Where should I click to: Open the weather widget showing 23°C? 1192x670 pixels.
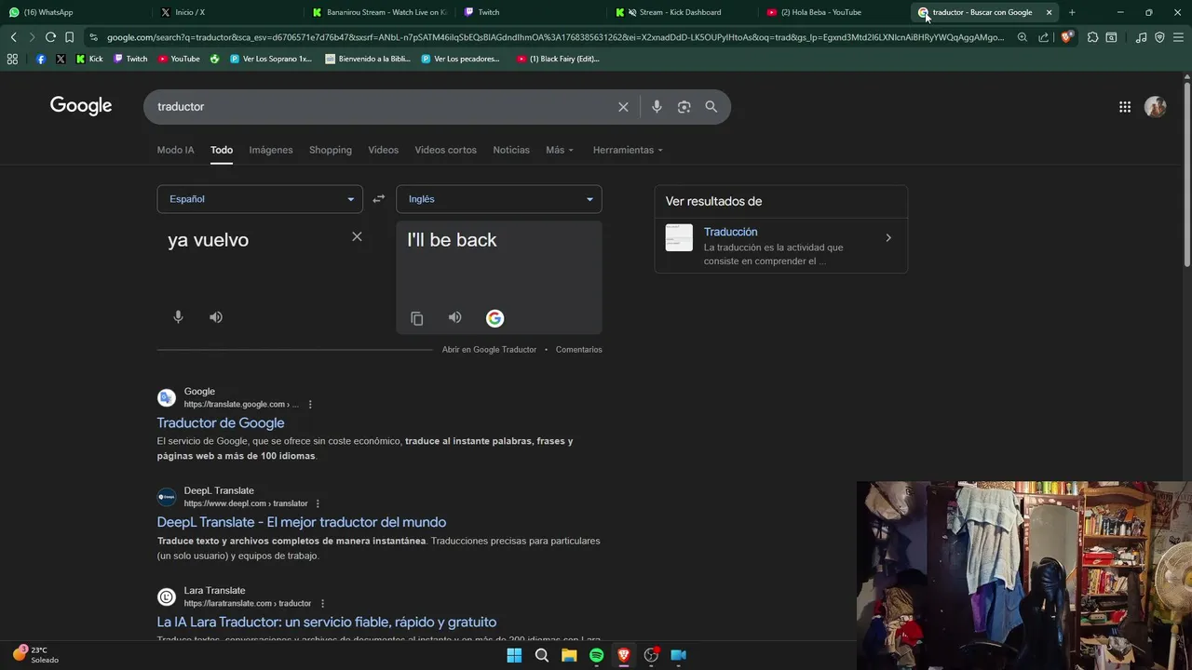tap(35, 655)
